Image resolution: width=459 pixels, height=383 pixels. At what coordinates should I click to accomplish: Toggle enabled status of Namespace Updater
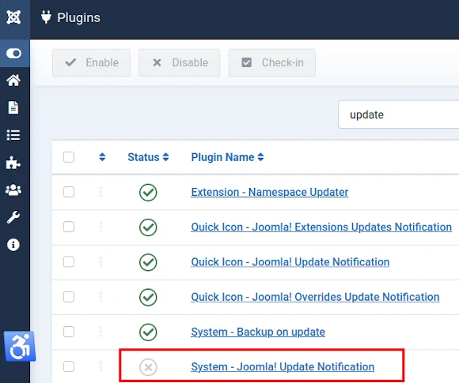(148, 193)
